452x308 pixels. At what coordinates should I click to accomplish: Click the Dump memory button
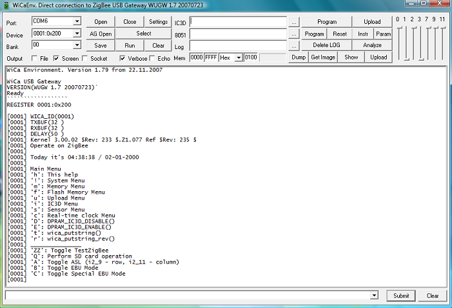tap(299, 57)
